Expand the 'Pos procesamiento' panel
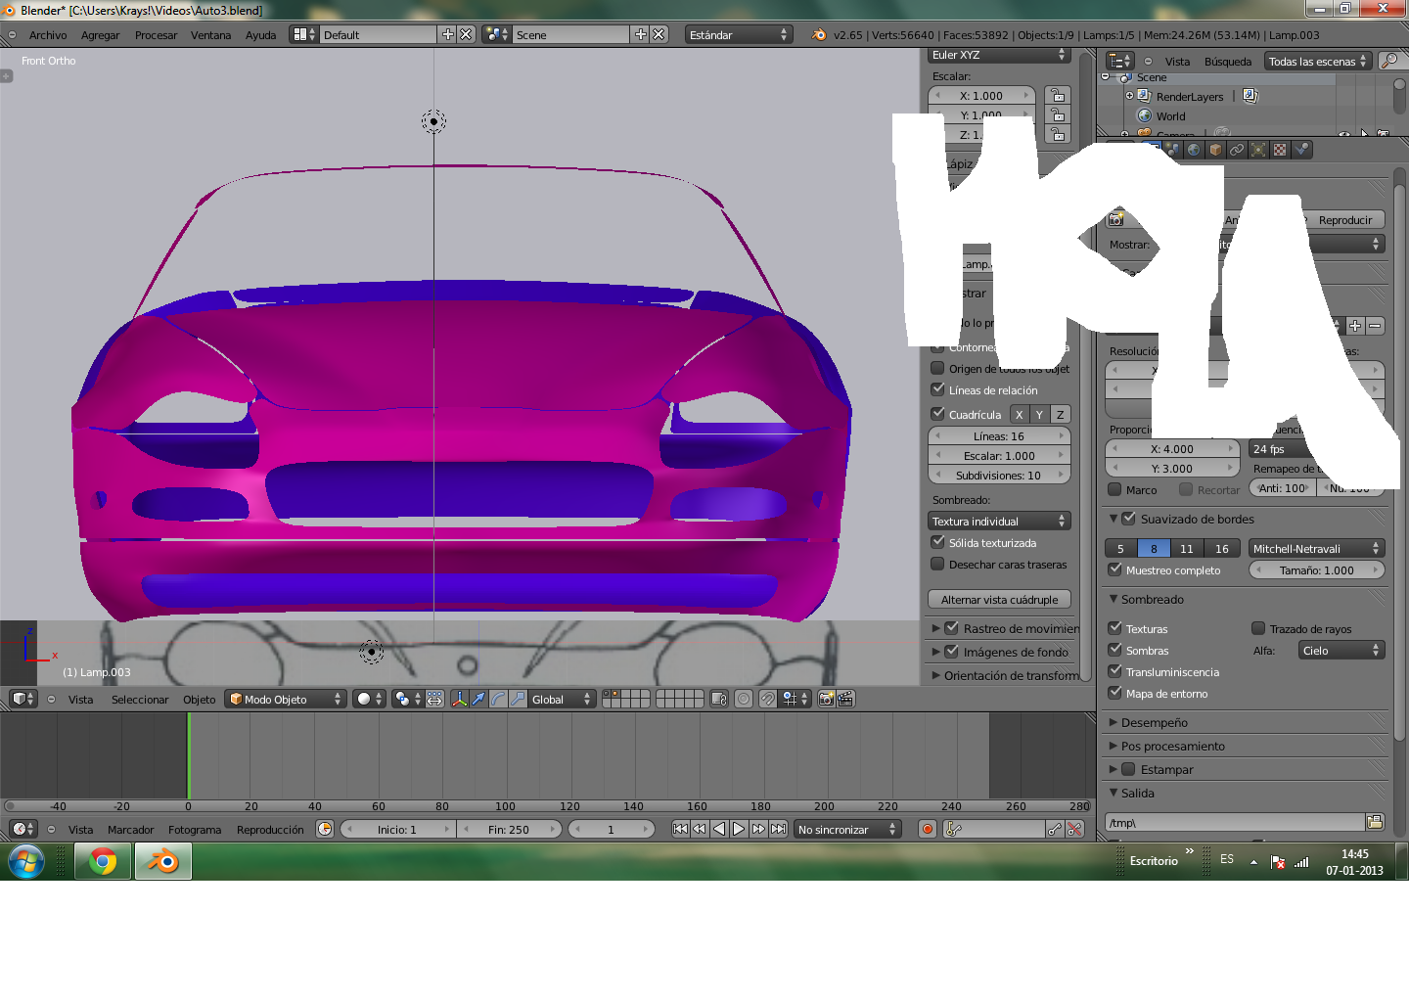This screenshot has height=1002, width=1409. tap(1173, 746)
